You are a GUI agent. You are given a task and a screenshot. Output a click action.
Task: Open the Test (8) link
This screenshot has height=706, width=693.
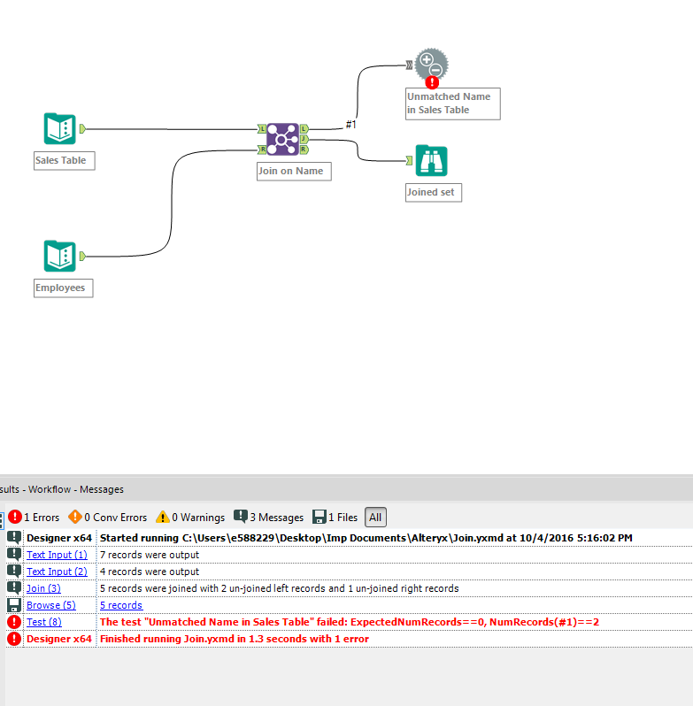[44, 622]
